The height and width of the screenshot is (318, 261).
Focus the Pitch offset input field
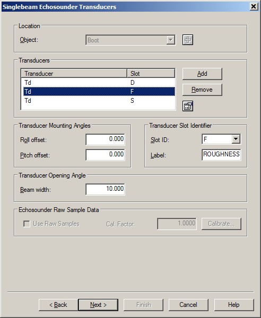pos(105,155)
